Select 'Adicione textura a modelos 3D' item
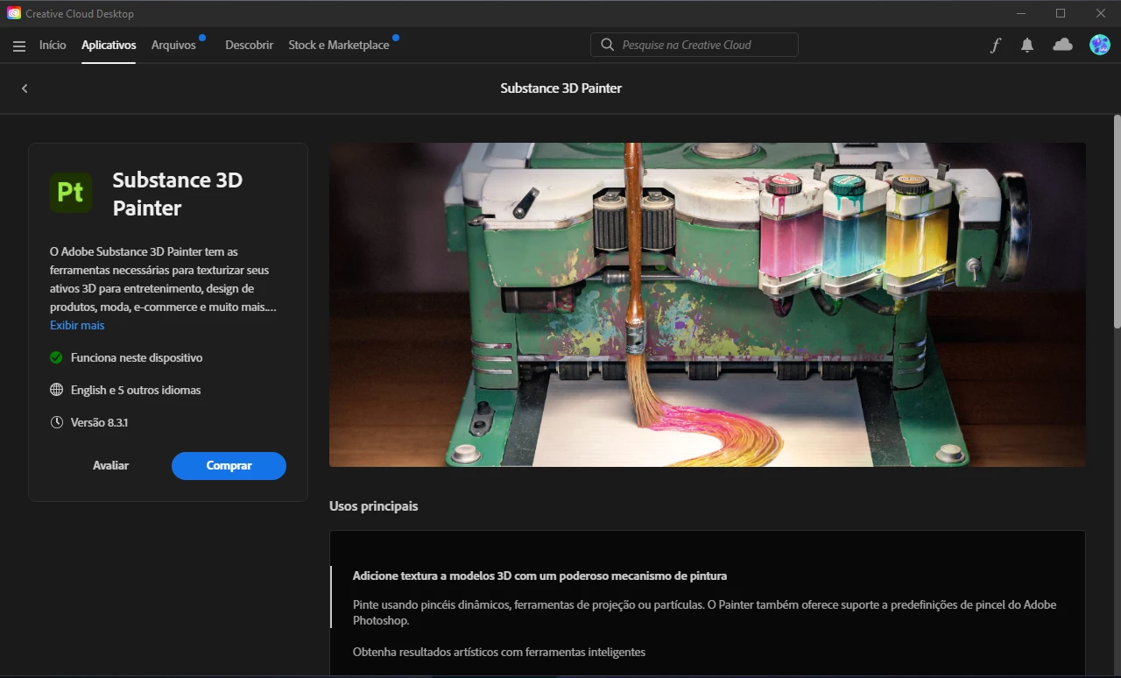This screenshot has width=1121, height=678. (539, 576)
